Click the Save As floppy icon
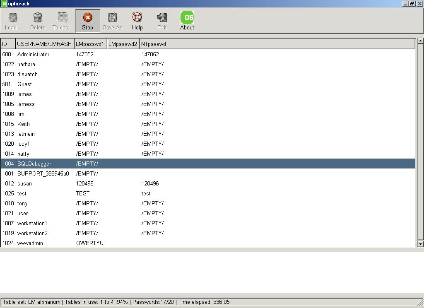424x308 pixels. click(113, 18)
